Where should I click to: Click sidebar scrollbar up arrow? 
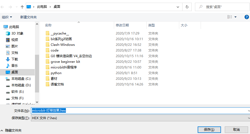coord(37,24)
